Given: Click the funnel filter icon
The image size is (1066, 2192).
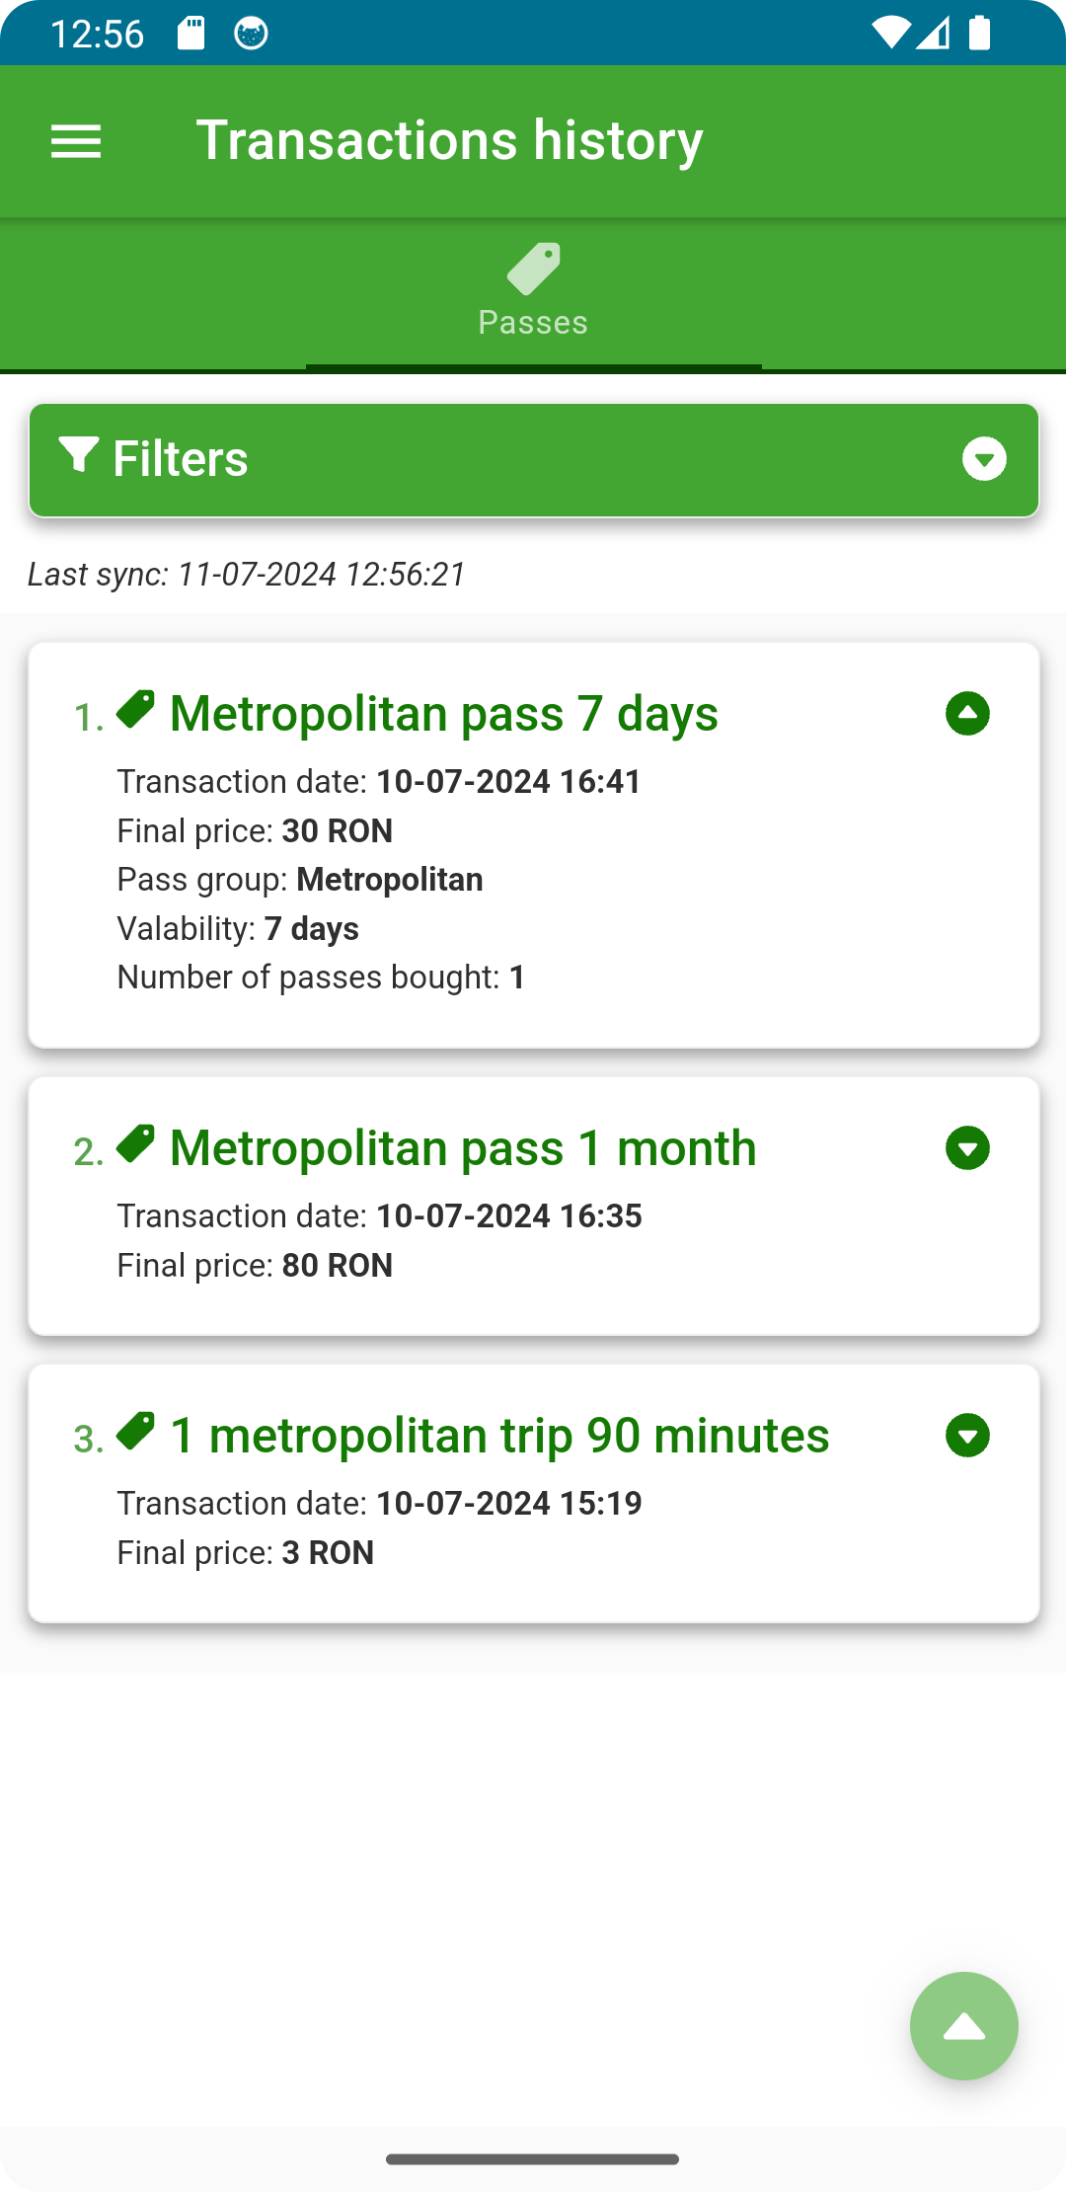Looking at the screenshot, I should click(x=78, y=455).
